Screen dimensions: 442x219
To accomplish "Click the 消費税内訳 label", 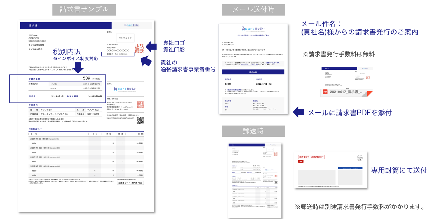I will click(33, 84).
